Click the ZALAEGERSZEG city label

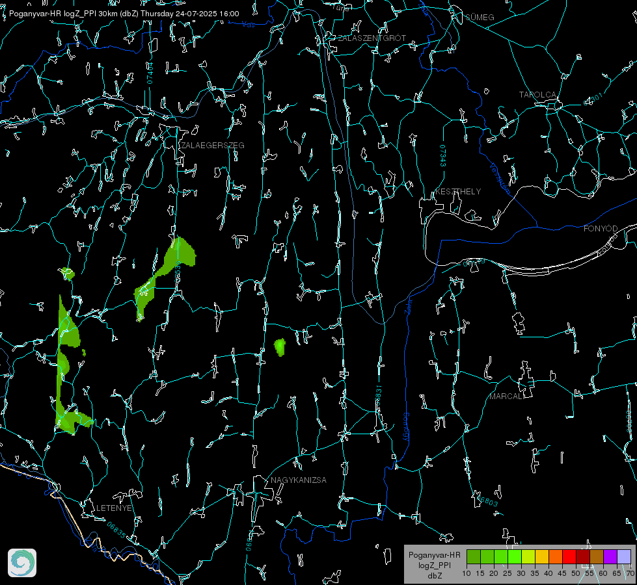click(x=213, y=146)
